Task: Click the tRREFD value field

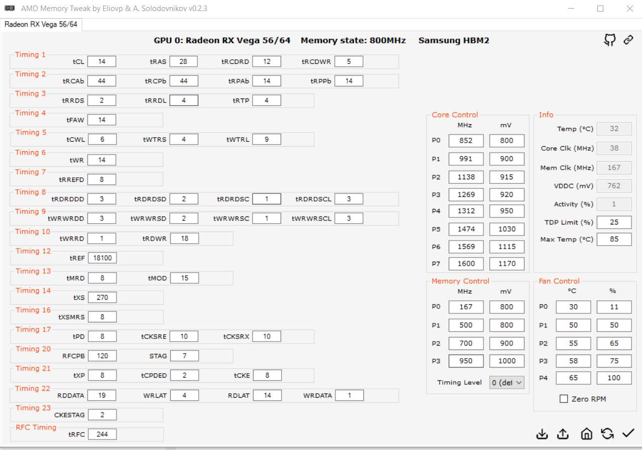Action: pyautogui.click(x=102, y=179)
